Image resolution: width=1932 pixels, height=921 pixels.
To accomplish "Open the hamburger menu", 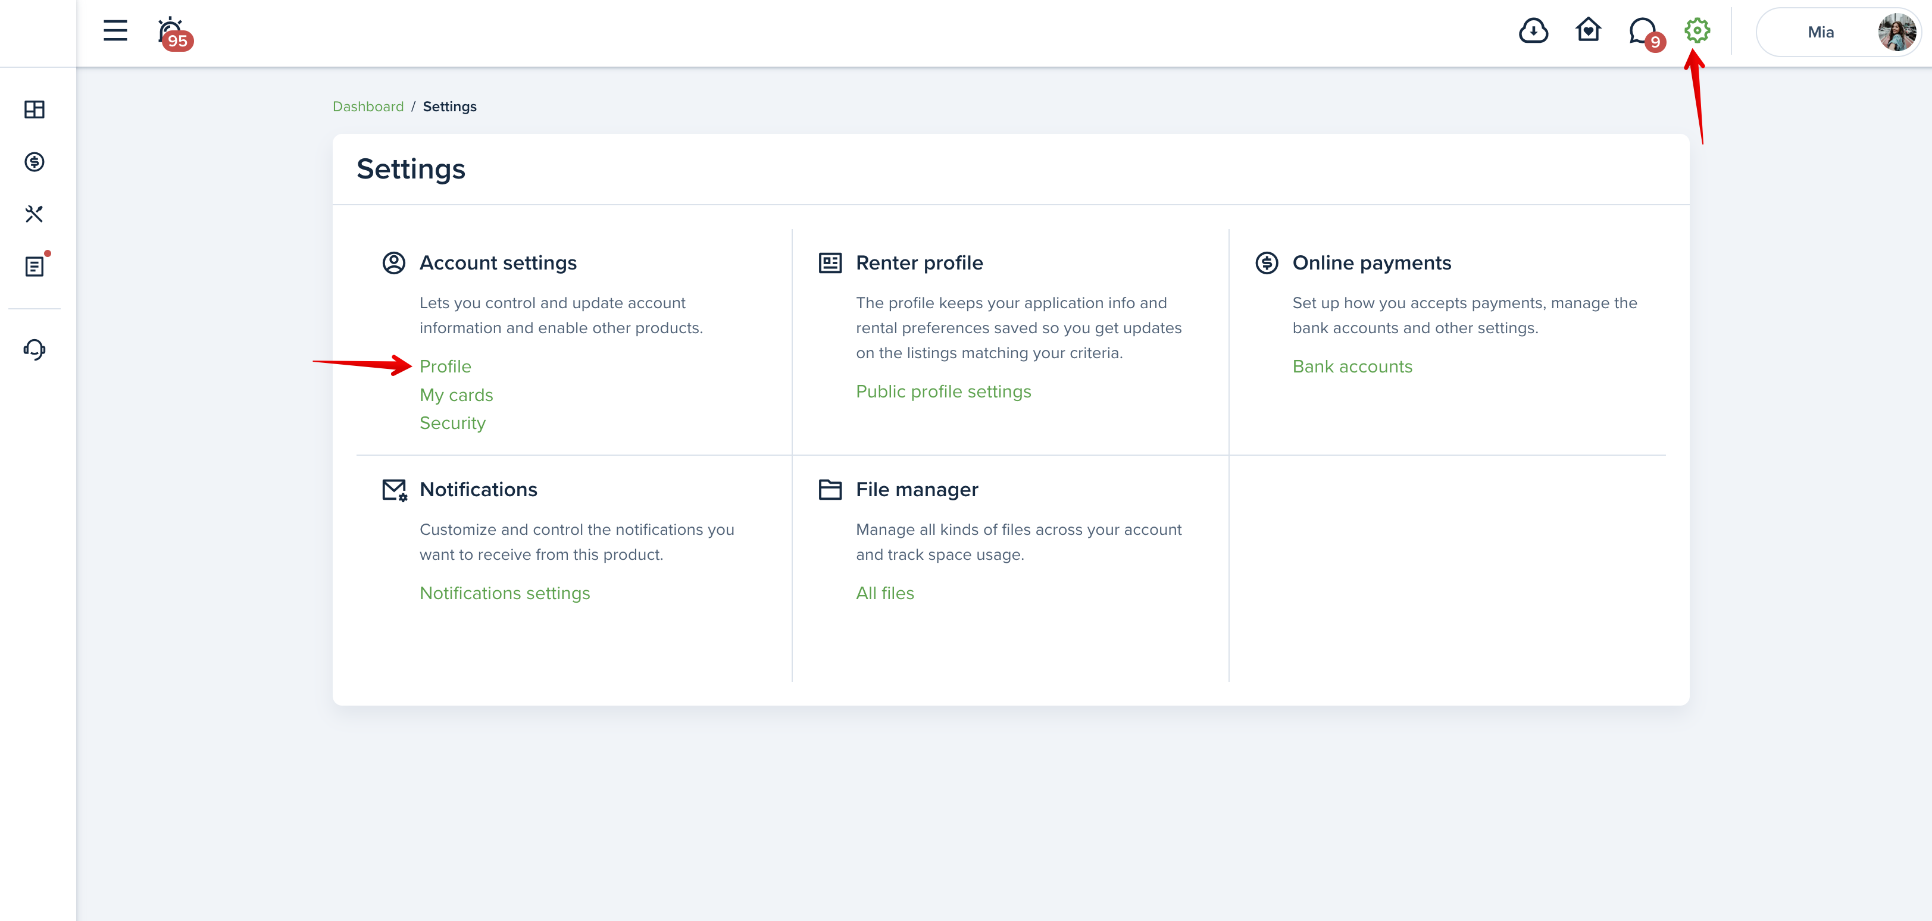I will click(x=115, y=31).
